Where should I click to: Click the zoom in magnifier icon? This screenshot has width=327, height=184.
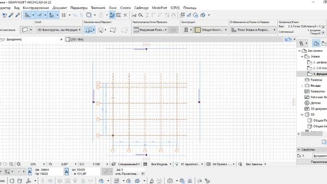click(11, 164)
